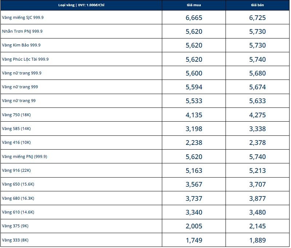Click sell price 1,889 for 8K gold
Viewport: 291px width, 248px height.
258,240
